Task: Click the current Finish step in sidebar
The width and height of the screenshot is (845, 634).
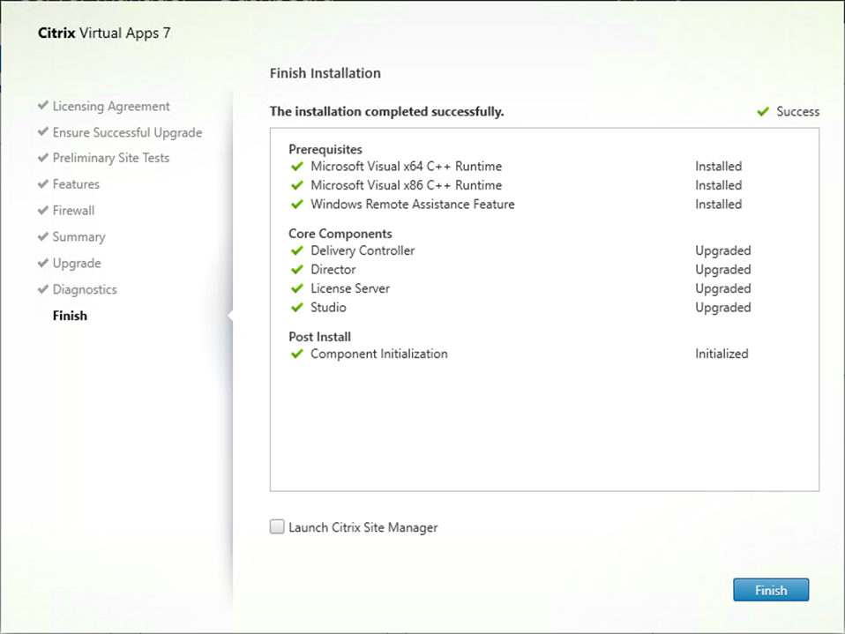Action: (70, 316)
